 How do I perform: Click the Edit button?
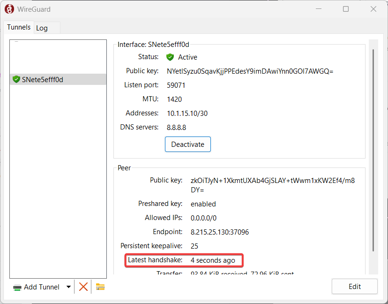pyautogui.click(x=355, y=287)
